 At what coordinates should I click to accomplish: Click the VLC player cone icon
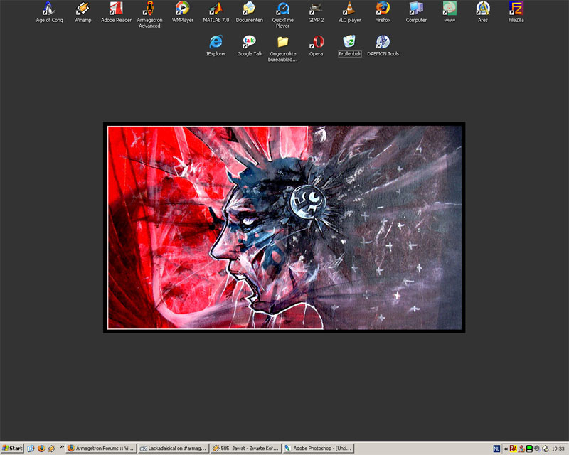pos(349,9)
